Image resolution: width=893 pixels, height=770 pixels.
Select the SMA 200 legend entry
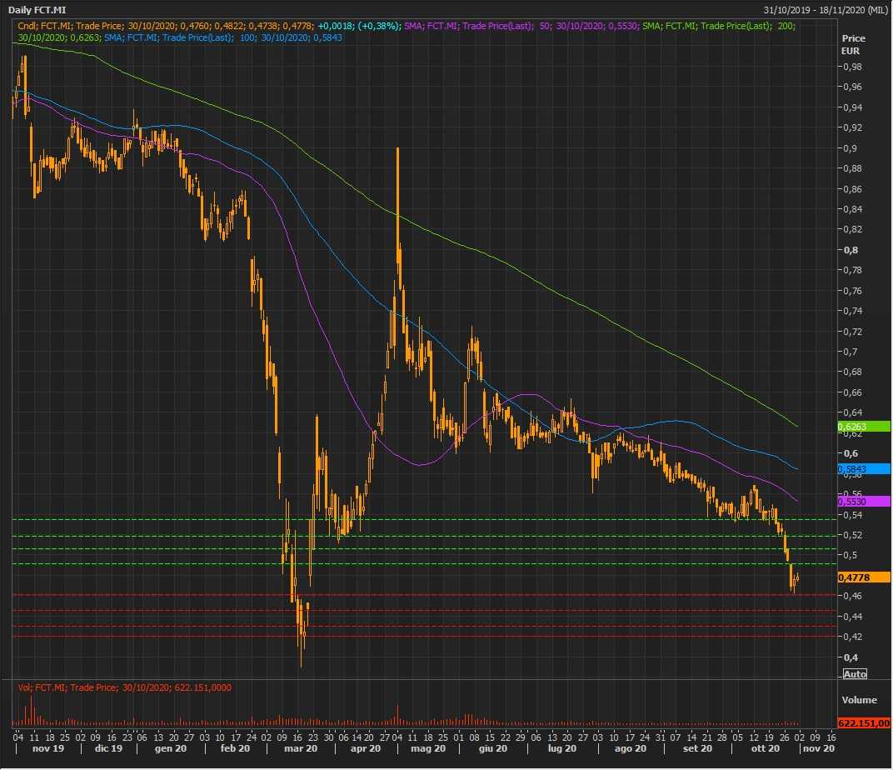716,27
